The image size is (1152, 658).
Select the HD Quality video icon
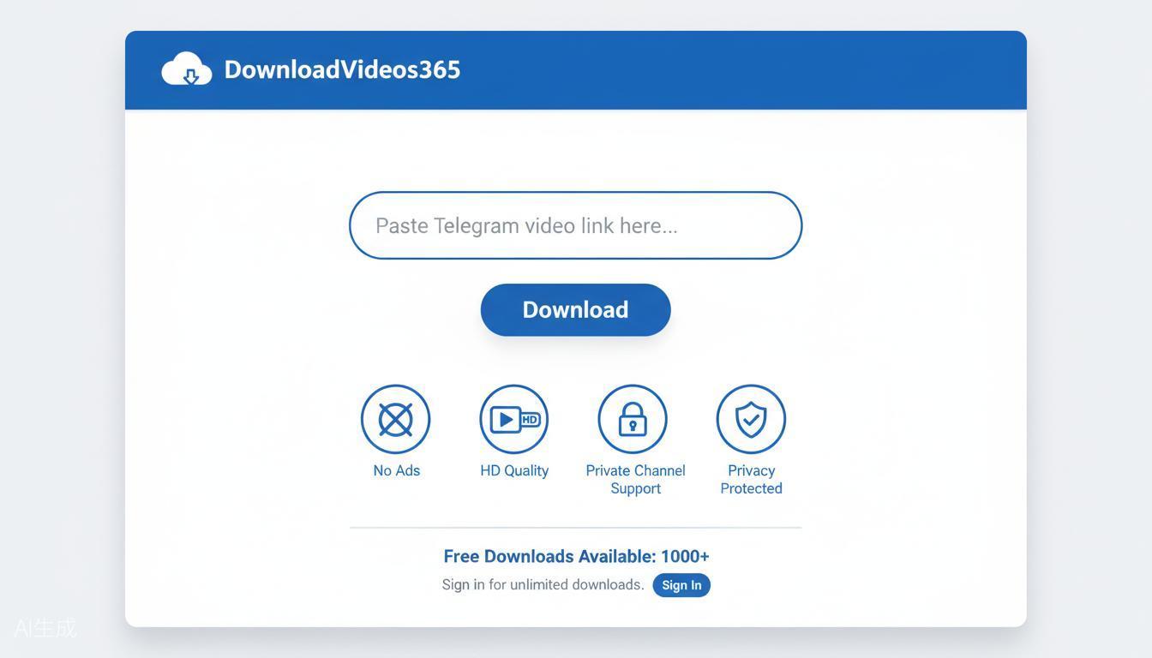513,419
